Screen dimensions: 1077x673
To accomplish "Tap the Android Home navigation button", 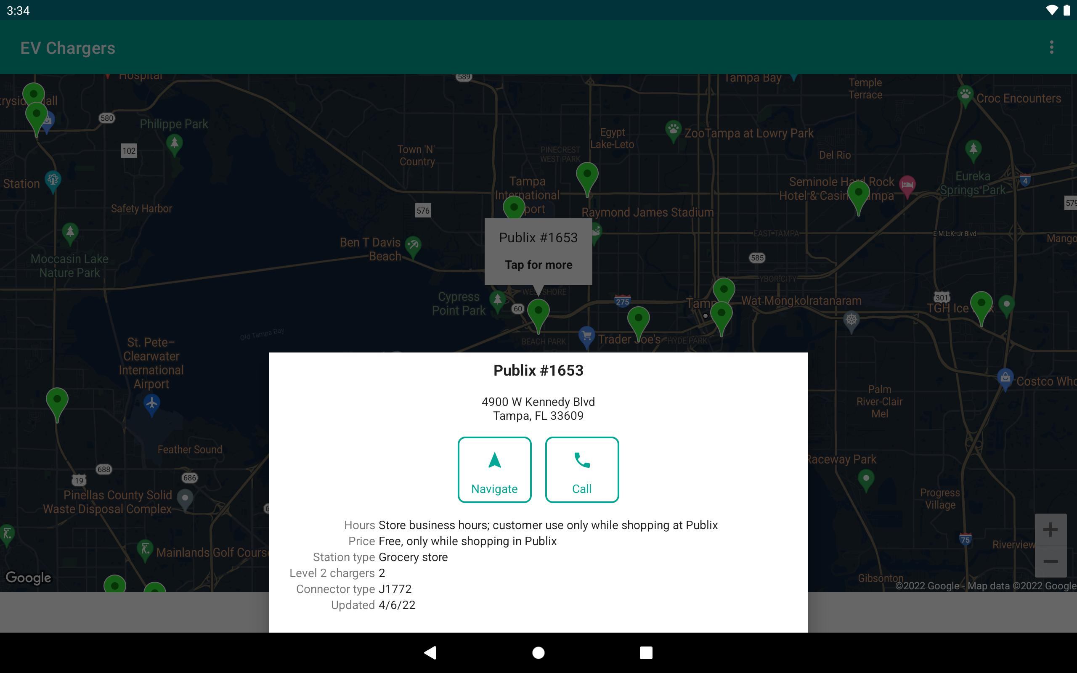I will coord(538,652).
